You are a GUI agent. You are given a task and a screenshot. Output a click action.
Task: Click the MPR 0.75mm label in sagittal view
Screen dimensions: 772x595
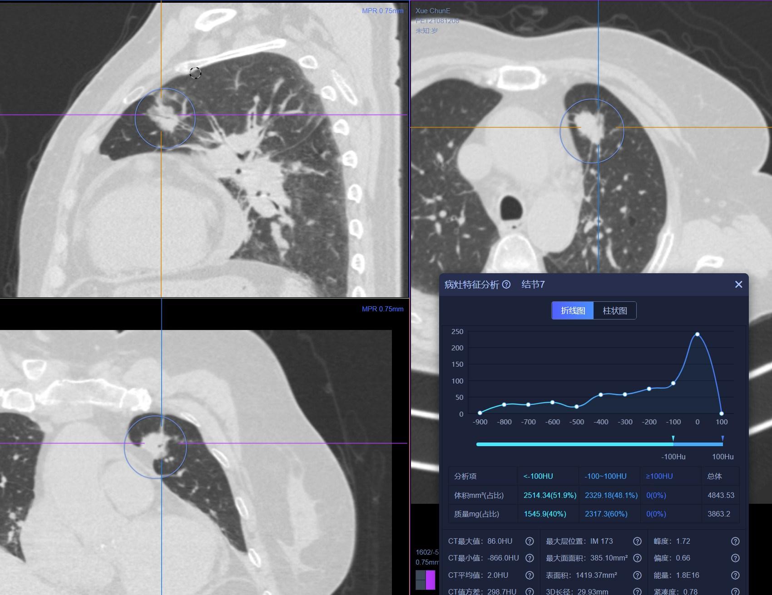(x=383, y=11)
